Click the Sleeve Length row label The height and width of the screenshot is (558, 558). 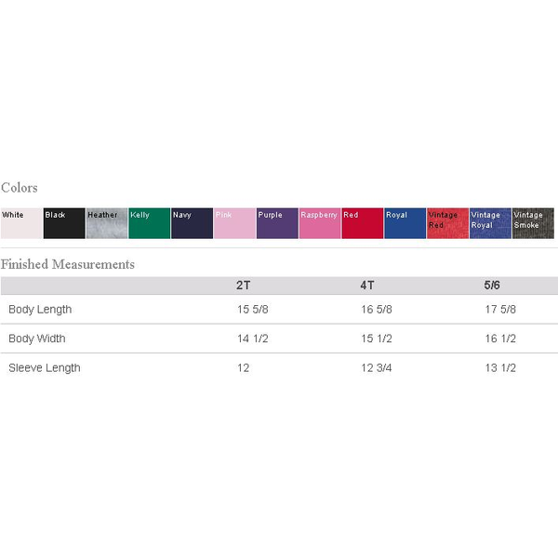pos(45,367)
